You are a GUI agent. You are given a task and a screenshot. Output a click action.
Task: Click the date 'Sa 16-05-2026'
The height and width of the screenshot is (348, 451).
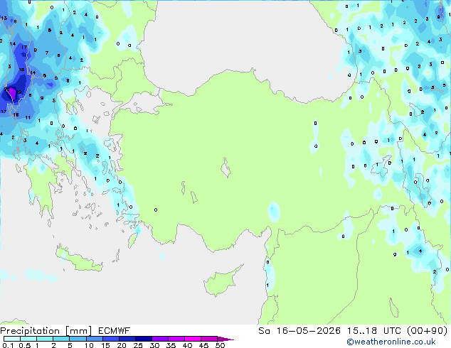pyautogui.click(x=299, y=331)
